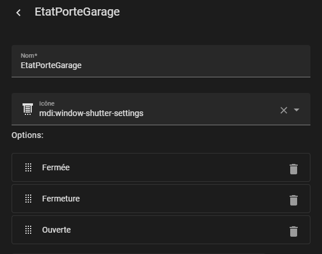Select the Fermeture option text
The image size is (322, 254).
pos(61,199)
